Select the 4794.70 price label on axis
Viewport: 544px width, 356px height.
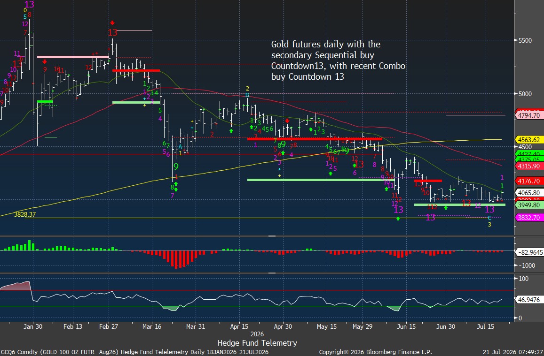(x=529, y=115)
